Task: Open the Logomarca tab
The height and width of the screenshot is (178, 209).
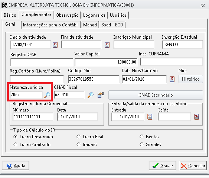Action: point(94,15)
